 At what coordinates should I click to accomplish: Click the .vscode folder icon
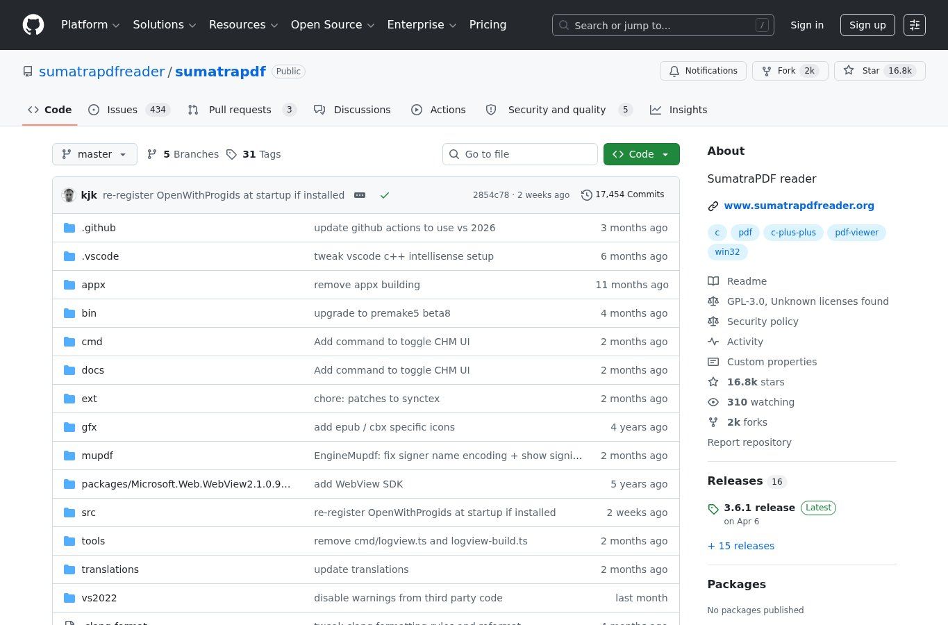point(69,256)
